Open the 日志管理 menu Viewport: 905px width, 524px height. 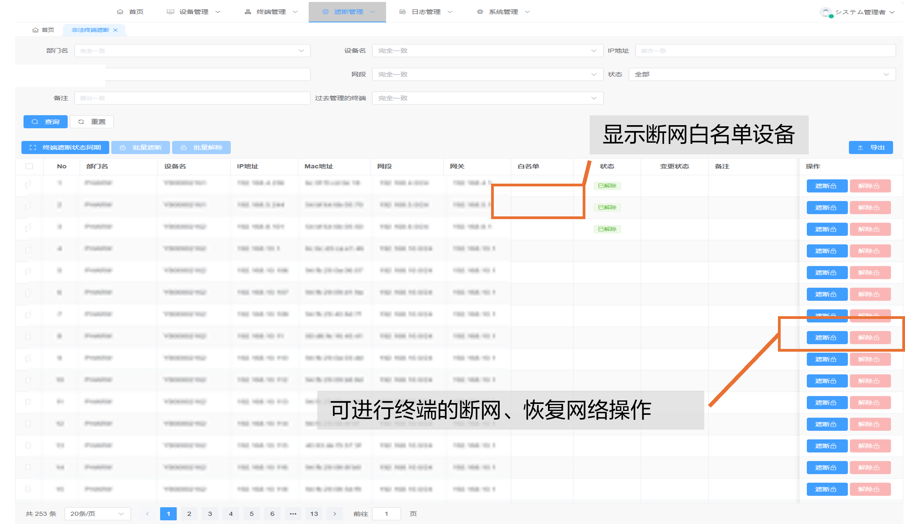426,11
